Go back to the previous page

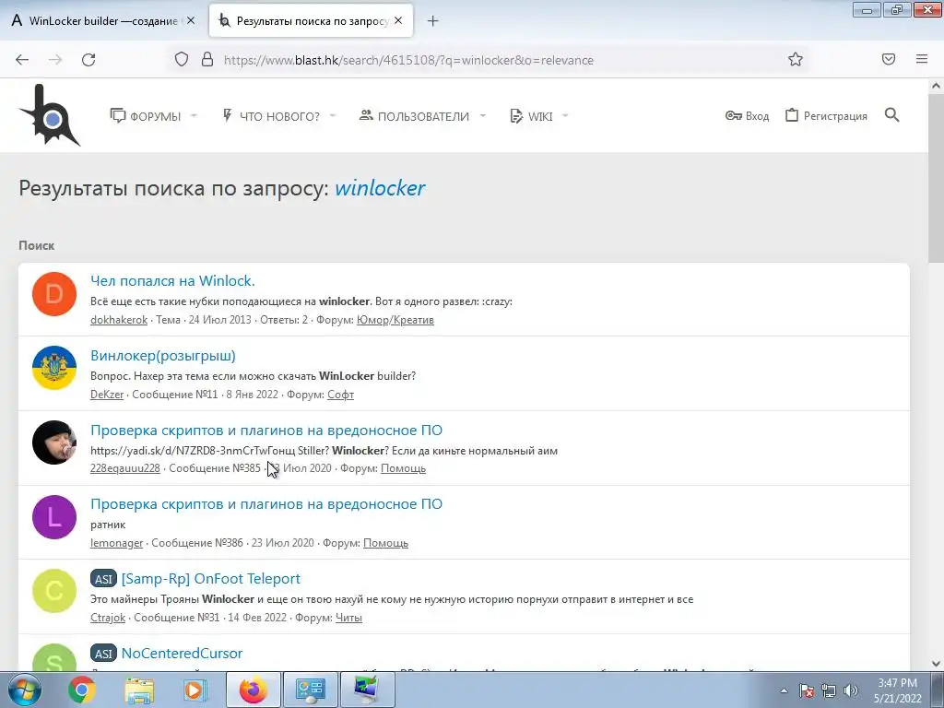point(22,60)
